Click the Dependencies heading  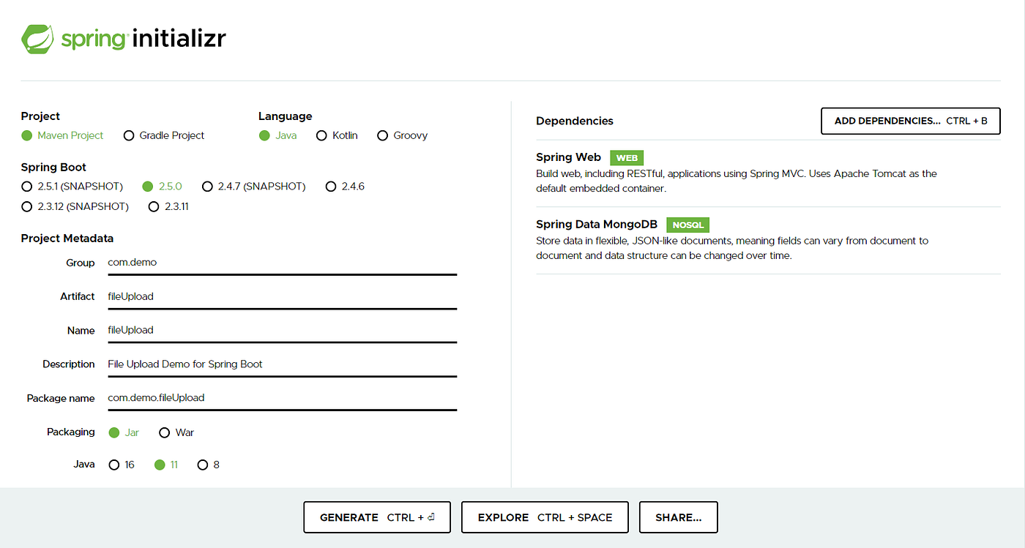(575, 121)
